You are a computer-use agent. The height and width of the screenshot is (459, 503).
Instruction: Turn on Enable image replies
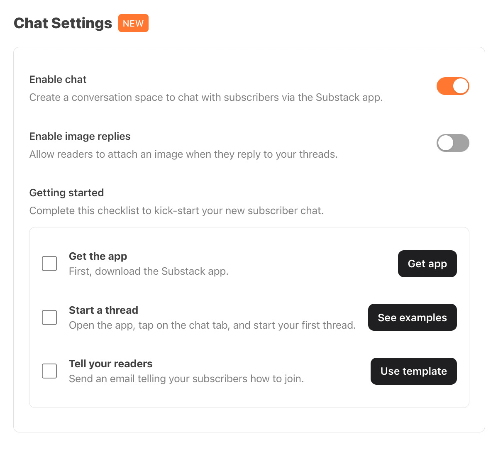pos(453,143)
